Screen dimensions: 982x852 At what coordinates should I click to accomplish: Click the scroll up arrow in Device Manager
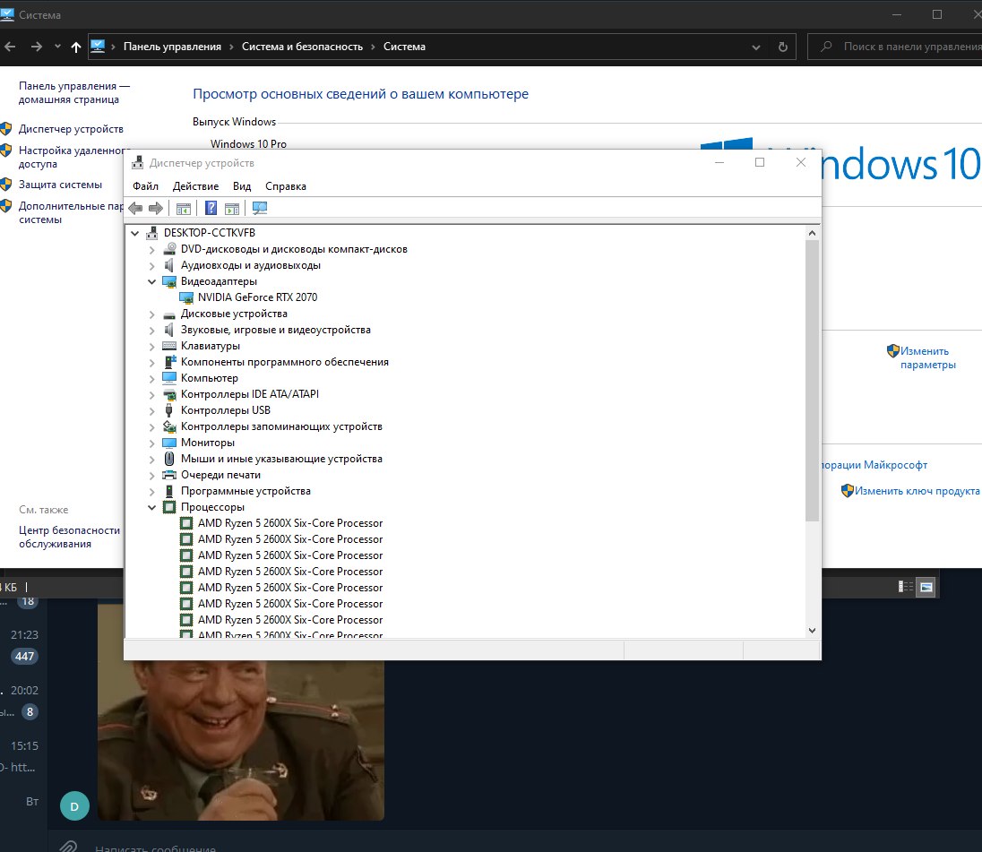pos(812,233)
